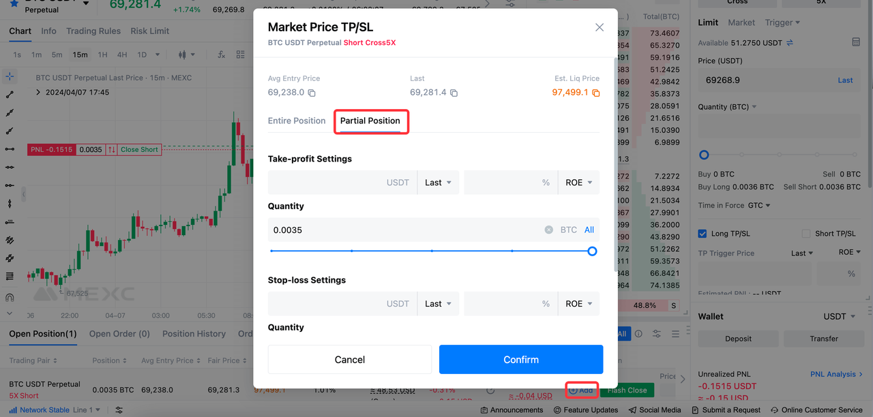Open the calculator icon in order panel
Image resolution: width=873 pixels, height=417 pixels.
[x=855, y=42]
